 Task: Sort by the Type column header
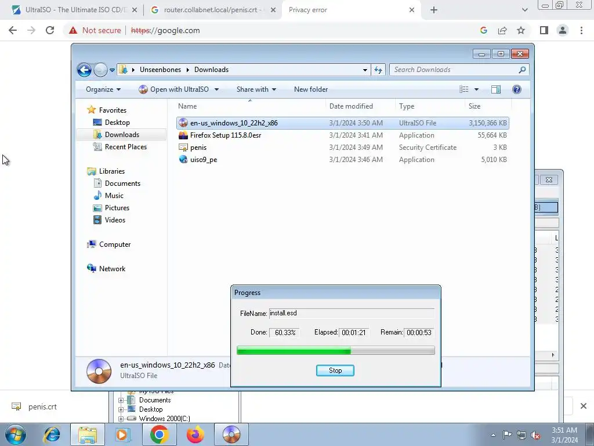click(430, 106)
